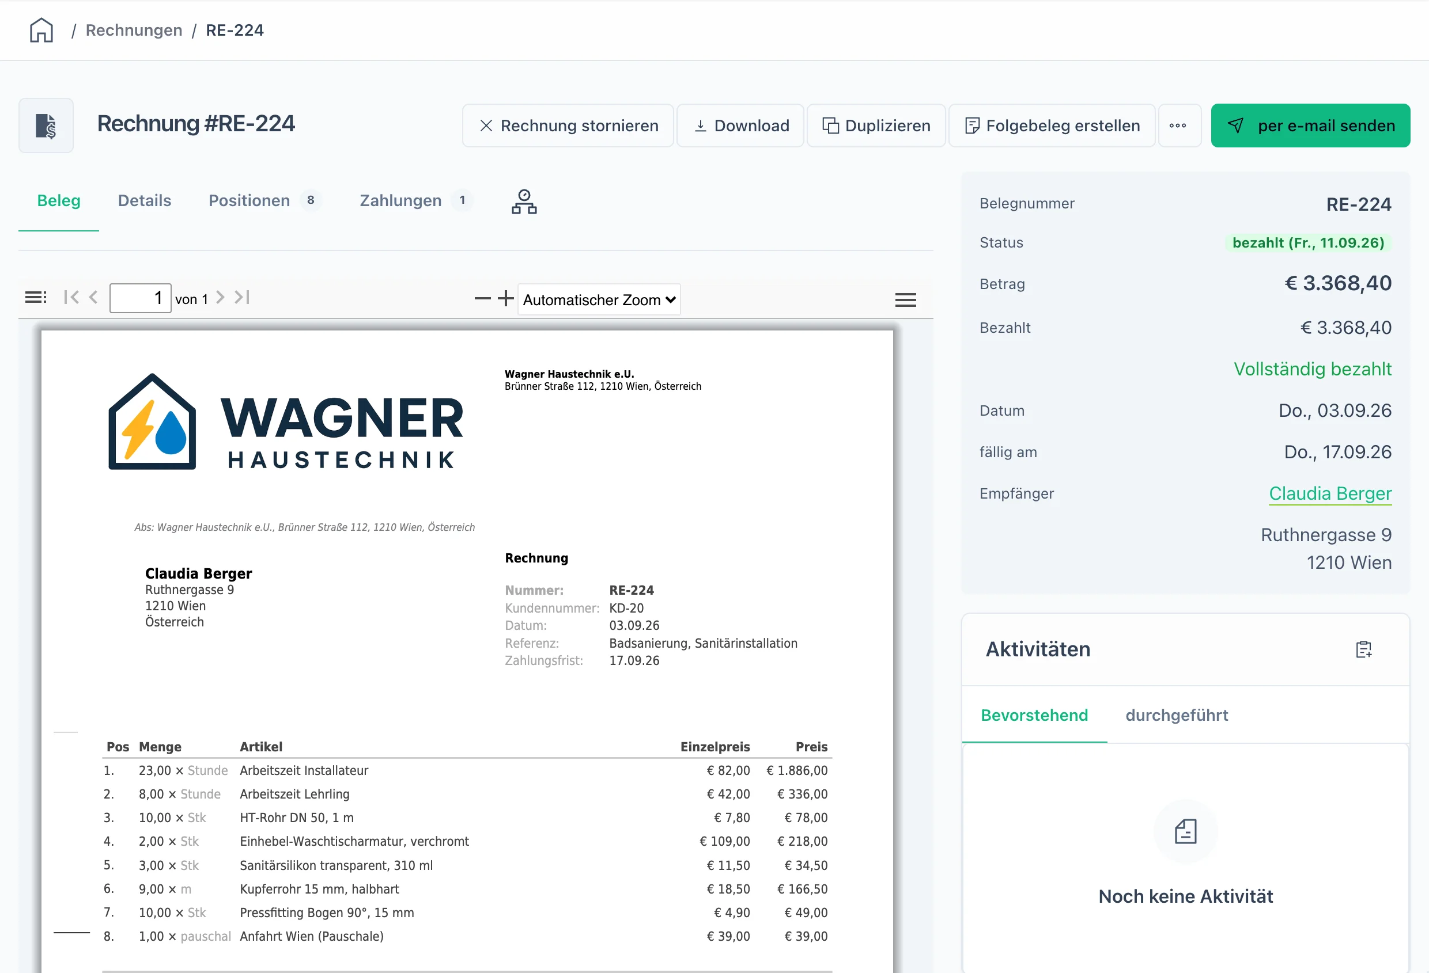This screenshot has height=973, width=1429.
Task: Zoom out PDF with minus icon
Action: pyautogui.click(x=483, y=299)
